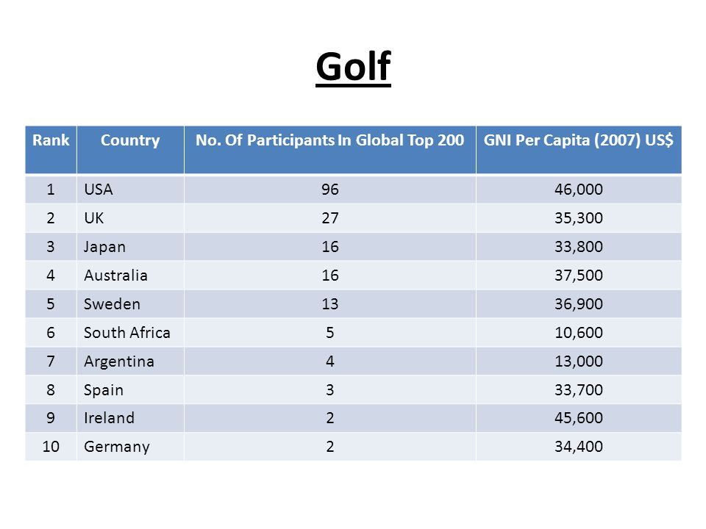Select the Sweden country cell

(x=130, y=304)
